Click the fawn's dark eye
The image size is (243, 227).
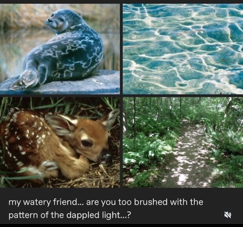pos(87,143)
